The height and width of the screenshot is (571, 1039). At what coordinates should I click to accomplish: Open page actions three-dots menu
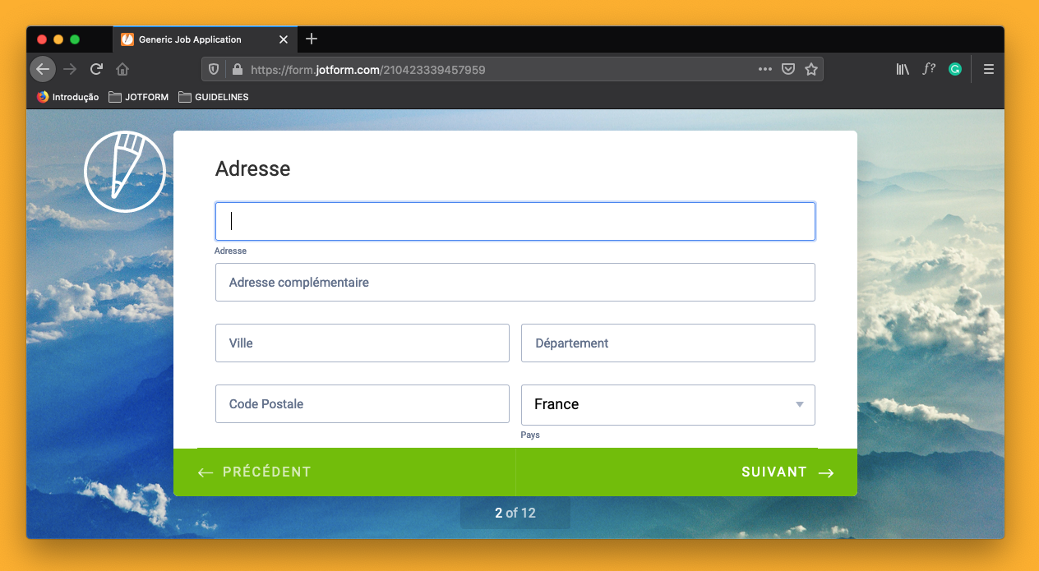tap(765, 70)
